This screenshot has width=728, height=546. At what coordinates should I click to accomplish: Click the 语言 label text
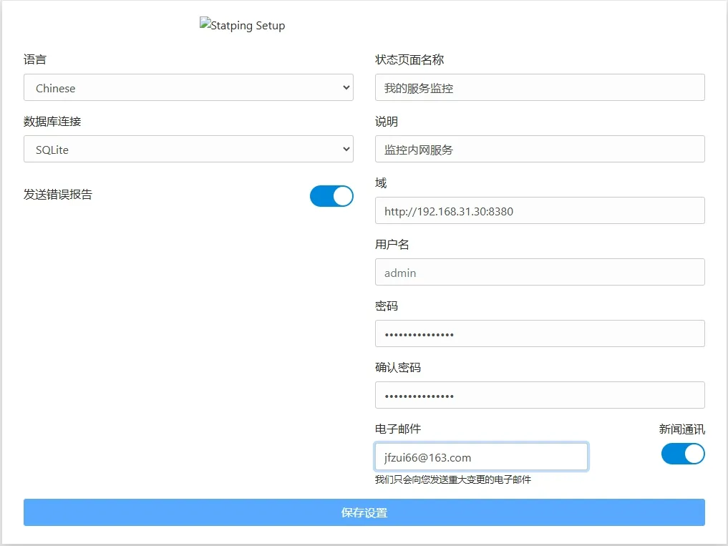pos(35,60)
